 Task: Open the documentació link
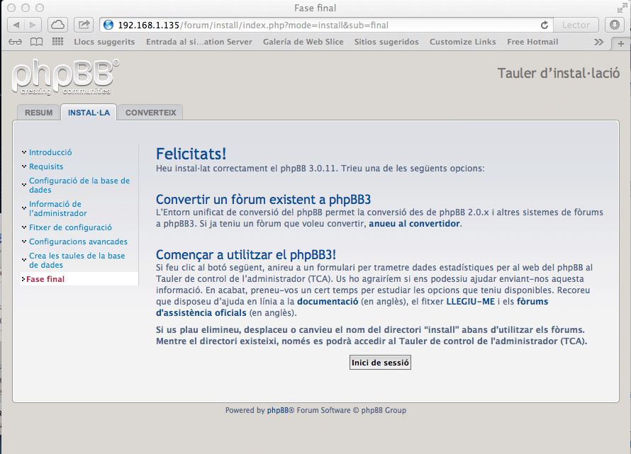click(x=328, y=302)
